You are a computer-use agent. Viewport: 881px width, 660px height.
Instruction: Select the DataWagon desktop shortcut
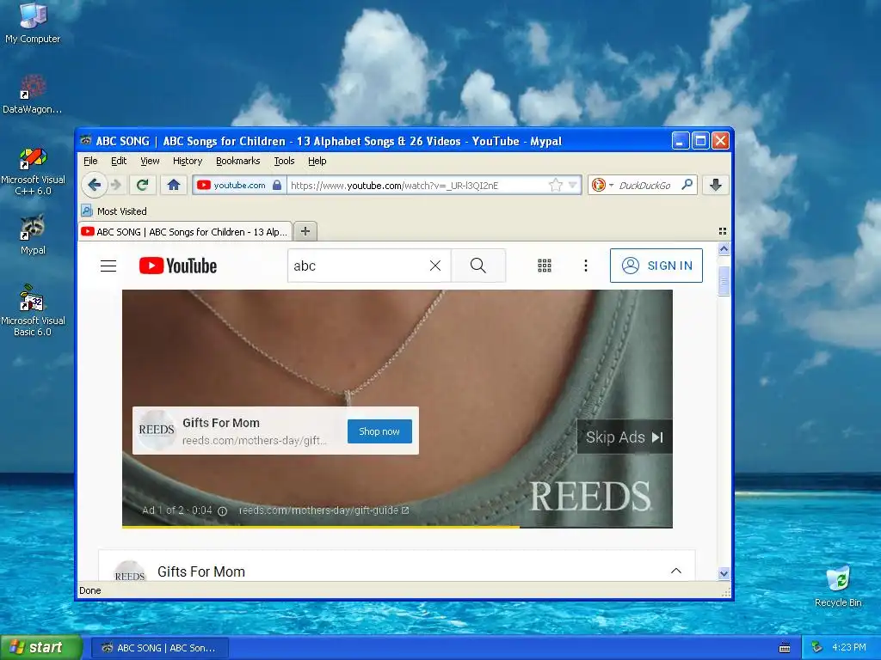(33, 95)
